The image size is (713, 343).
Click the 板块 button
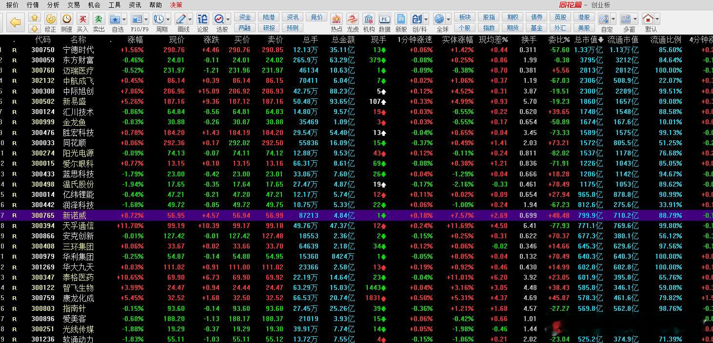[465, 17]
